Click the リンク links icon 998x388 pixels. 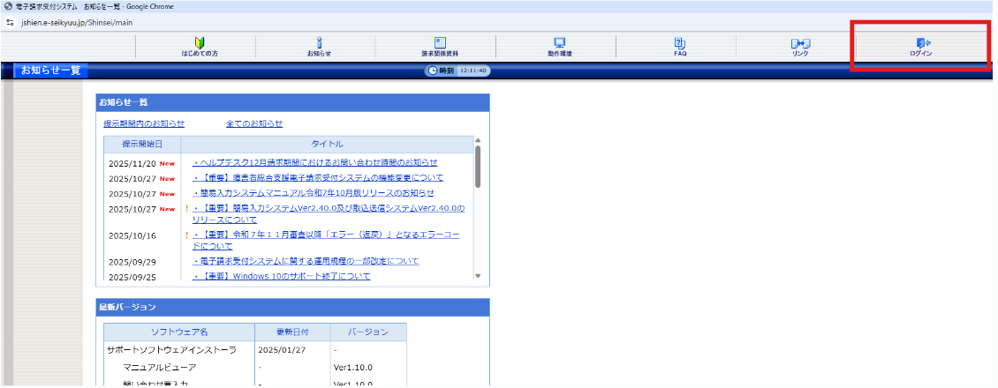pyautogui.click(x=800, y=43)
